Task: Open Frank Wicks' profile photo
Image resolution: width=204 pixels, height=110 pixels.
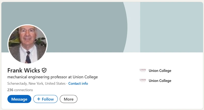Action: (x=28, y=44)
